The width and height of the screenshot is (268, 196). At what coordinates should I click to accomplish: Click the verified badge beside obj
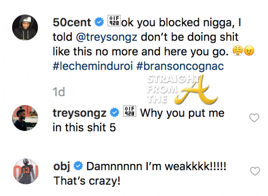click(79, 166)
